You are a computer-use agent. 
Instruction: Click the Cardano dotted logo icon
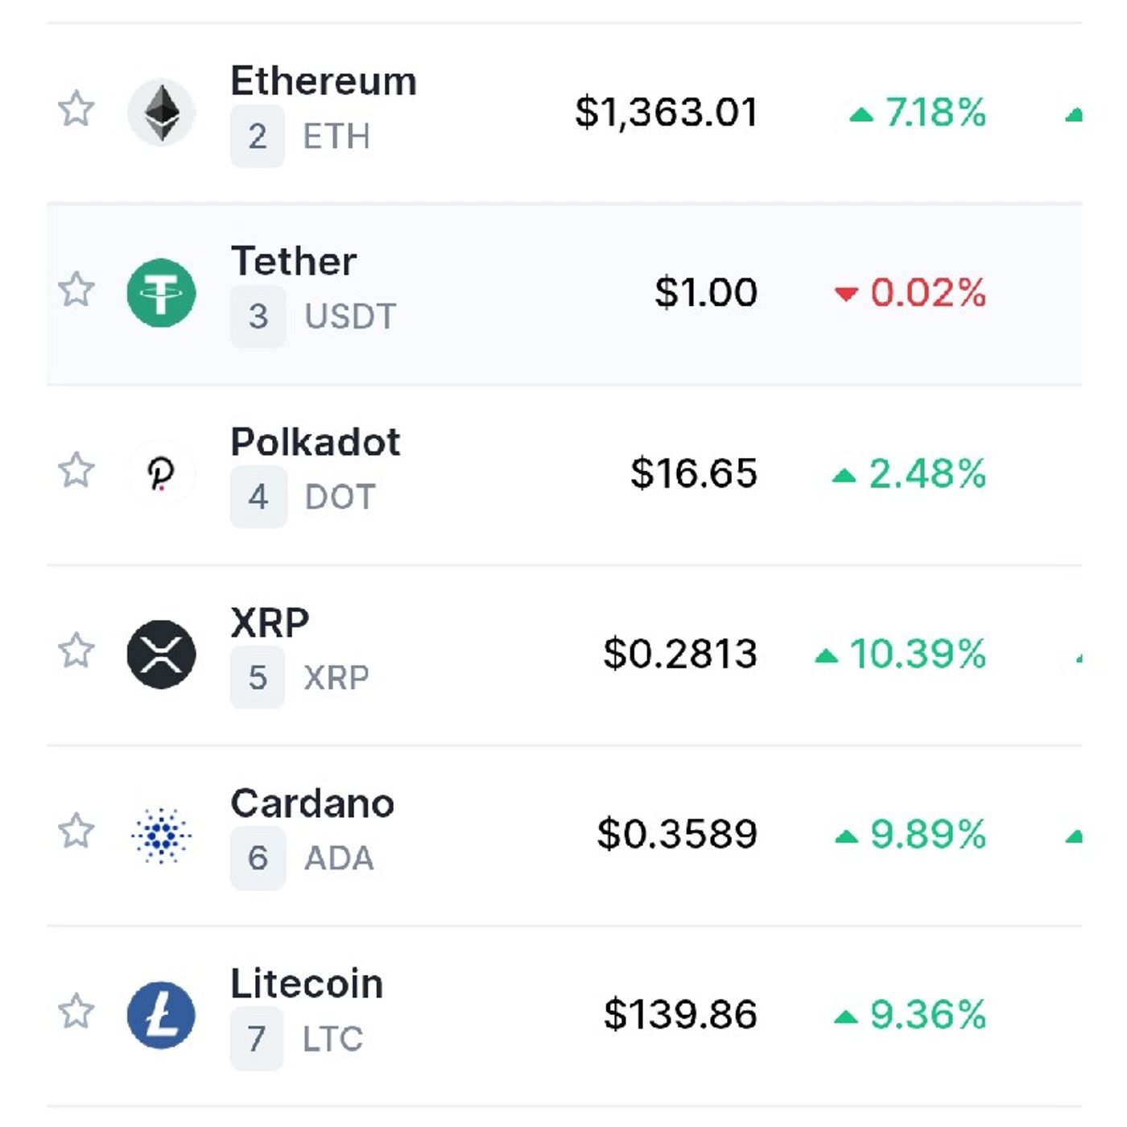[x=162, y=835]
